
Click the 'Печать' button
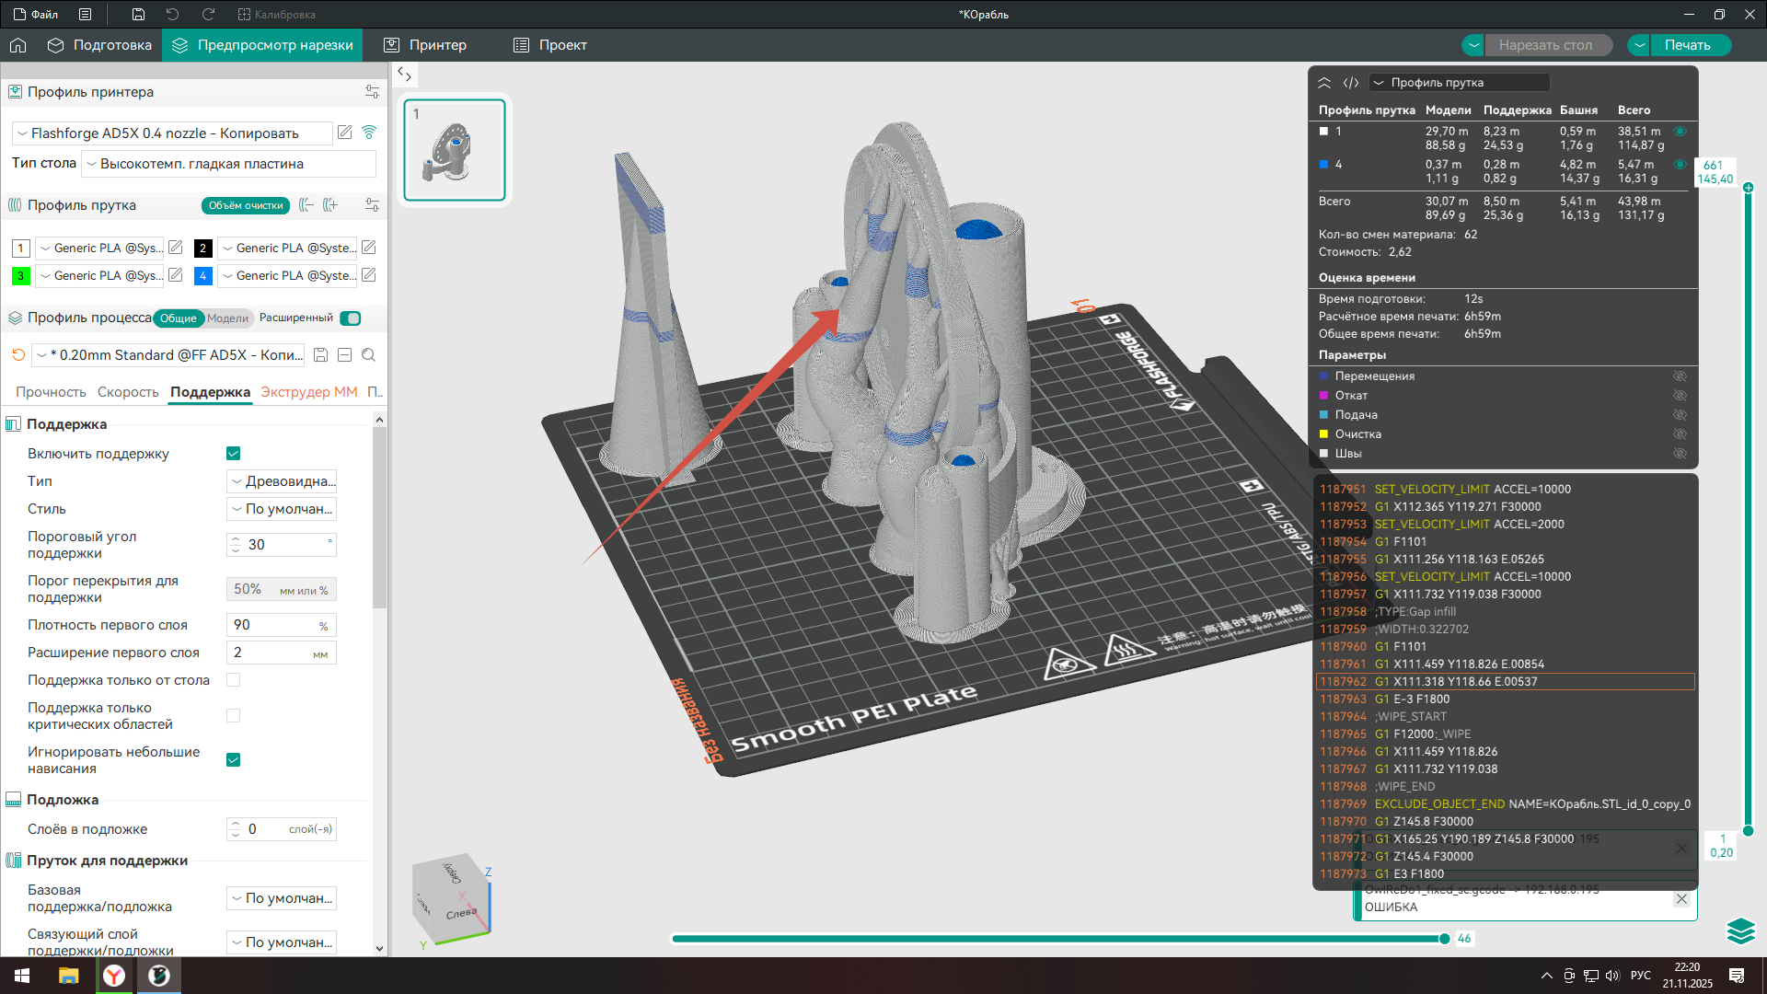[x=1687, y=45]
